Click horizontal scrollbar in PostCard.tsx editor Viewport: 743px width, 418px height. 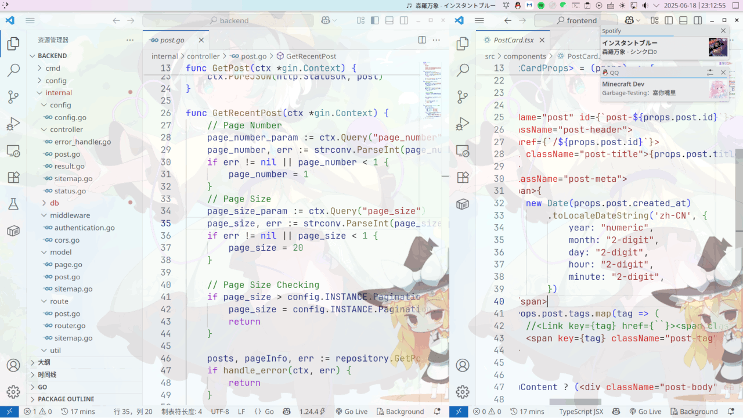click(567, 402)
